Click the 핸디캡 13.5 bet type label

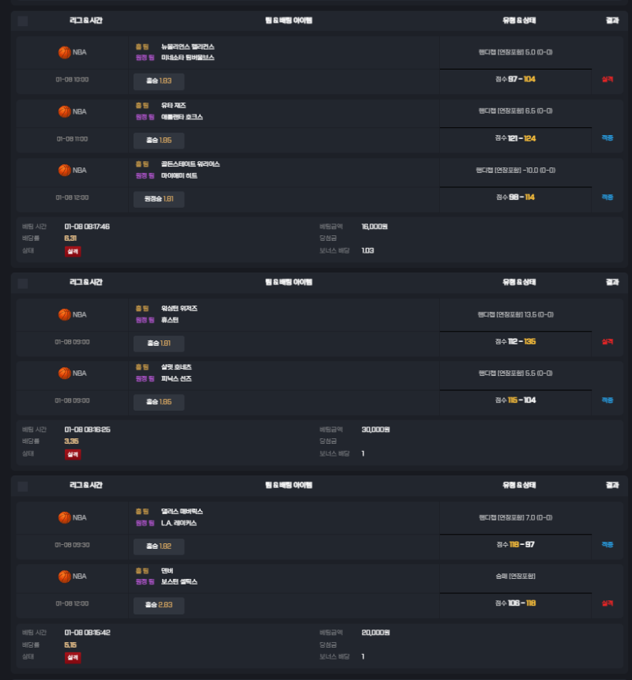(516, 315)
